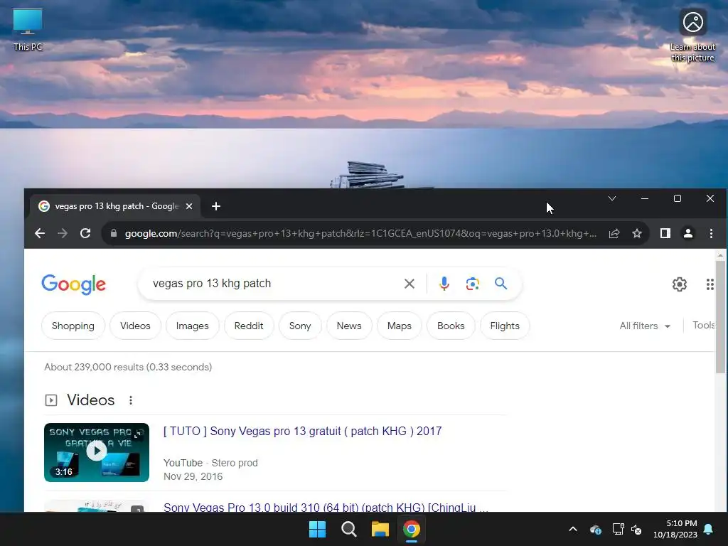Share this page icon in address bar
Viewport: 728px width, 546px height.
coord(614,233)
